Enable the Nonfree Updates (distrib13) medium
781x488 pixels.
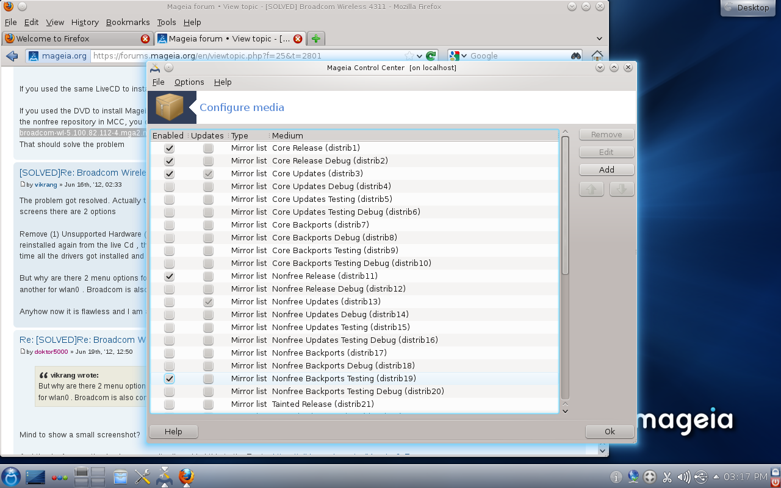[170, 302]
